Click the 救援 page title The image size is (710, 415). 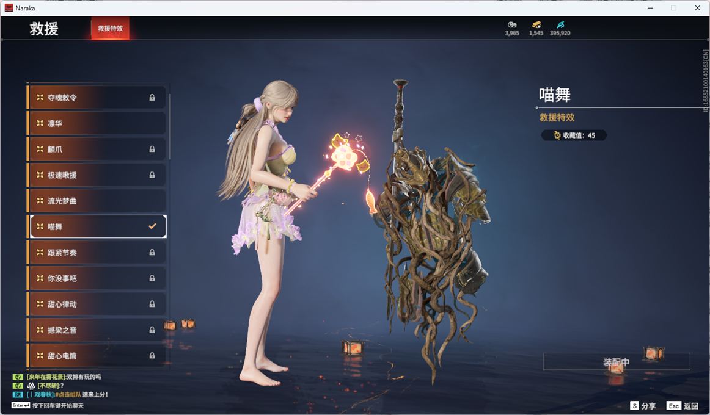[x=44, y=29]
